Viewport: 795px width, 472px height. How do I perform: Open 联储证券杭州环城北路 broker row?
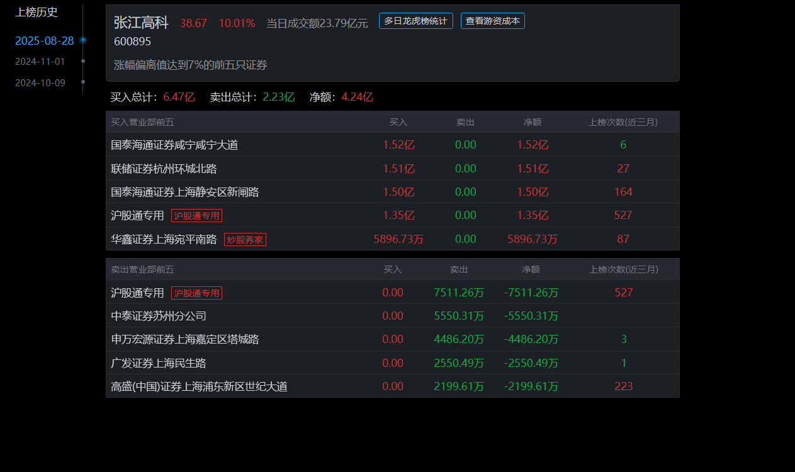coord(393,169)
